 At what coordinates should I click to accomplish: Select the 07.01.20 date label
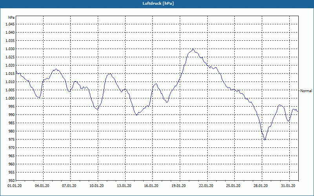[x=69, y=186]
